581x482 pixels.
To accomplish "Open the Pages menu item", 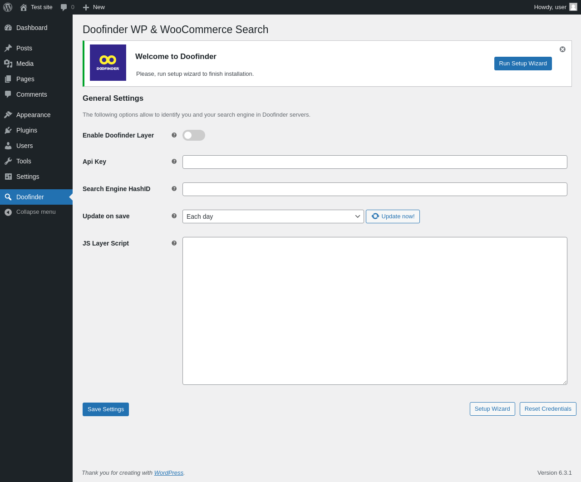I will point(36,79).
